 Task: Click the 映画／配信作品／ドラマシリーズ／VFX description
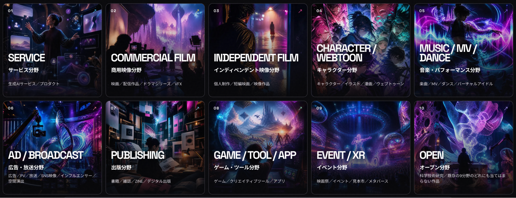146,84
